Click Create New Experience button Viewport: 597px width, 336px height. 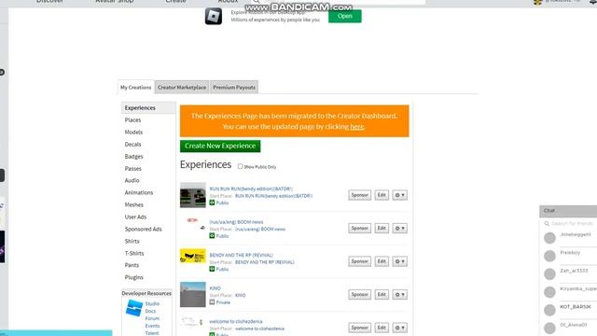click(x=220, y=146)
